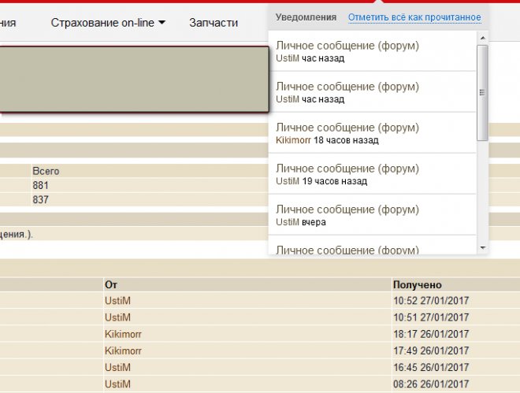The width and height of the screenshot is (520, 393).
Task: Open sender UstiM for message received 10:52
Action: pos(117,301)
